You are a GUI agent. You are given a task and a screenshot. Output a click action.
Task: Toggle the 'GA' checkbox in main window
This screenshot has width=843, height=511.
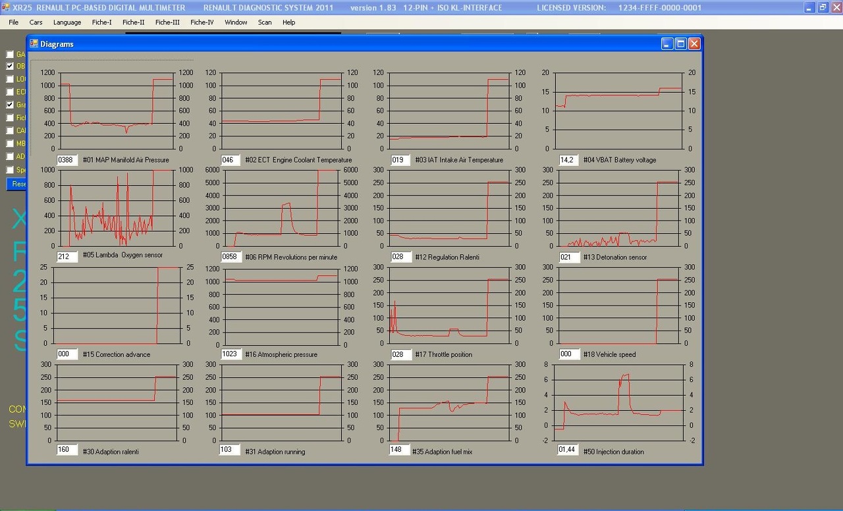(x=10, y=54)
